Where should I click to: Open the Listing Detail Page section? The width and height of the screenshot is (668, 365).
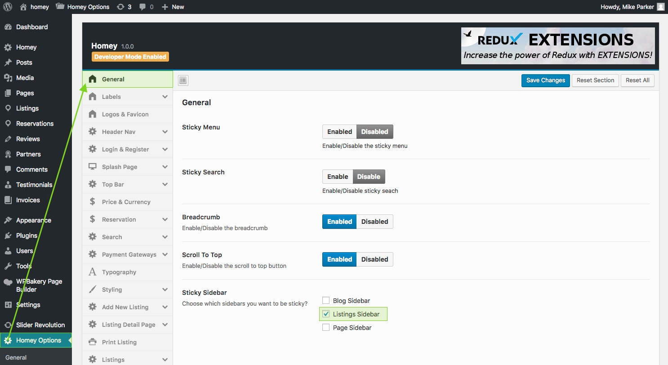128,325
